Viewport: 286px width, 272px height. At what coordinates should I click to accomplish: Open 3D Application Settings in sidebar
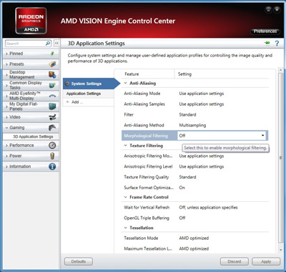coord(33,136)
